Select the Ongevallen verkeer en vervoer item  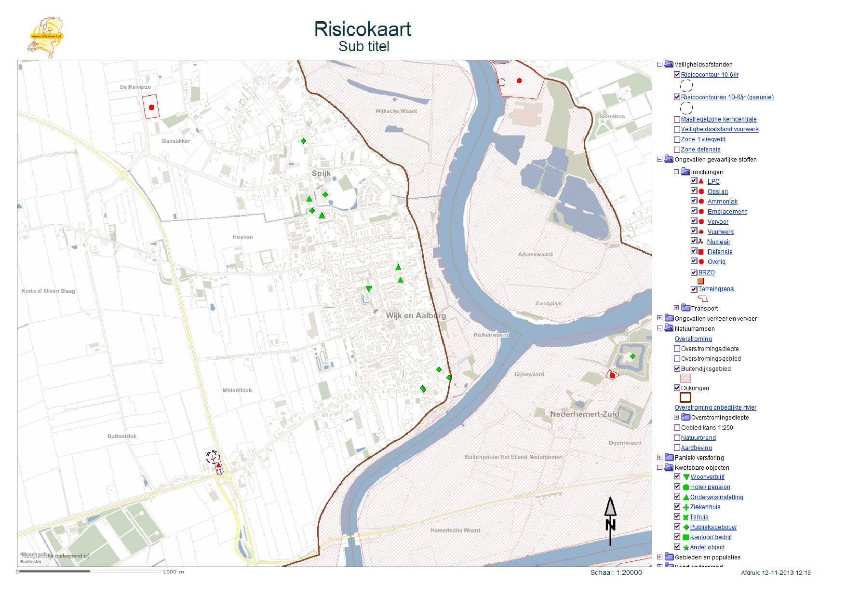(715, 319)
